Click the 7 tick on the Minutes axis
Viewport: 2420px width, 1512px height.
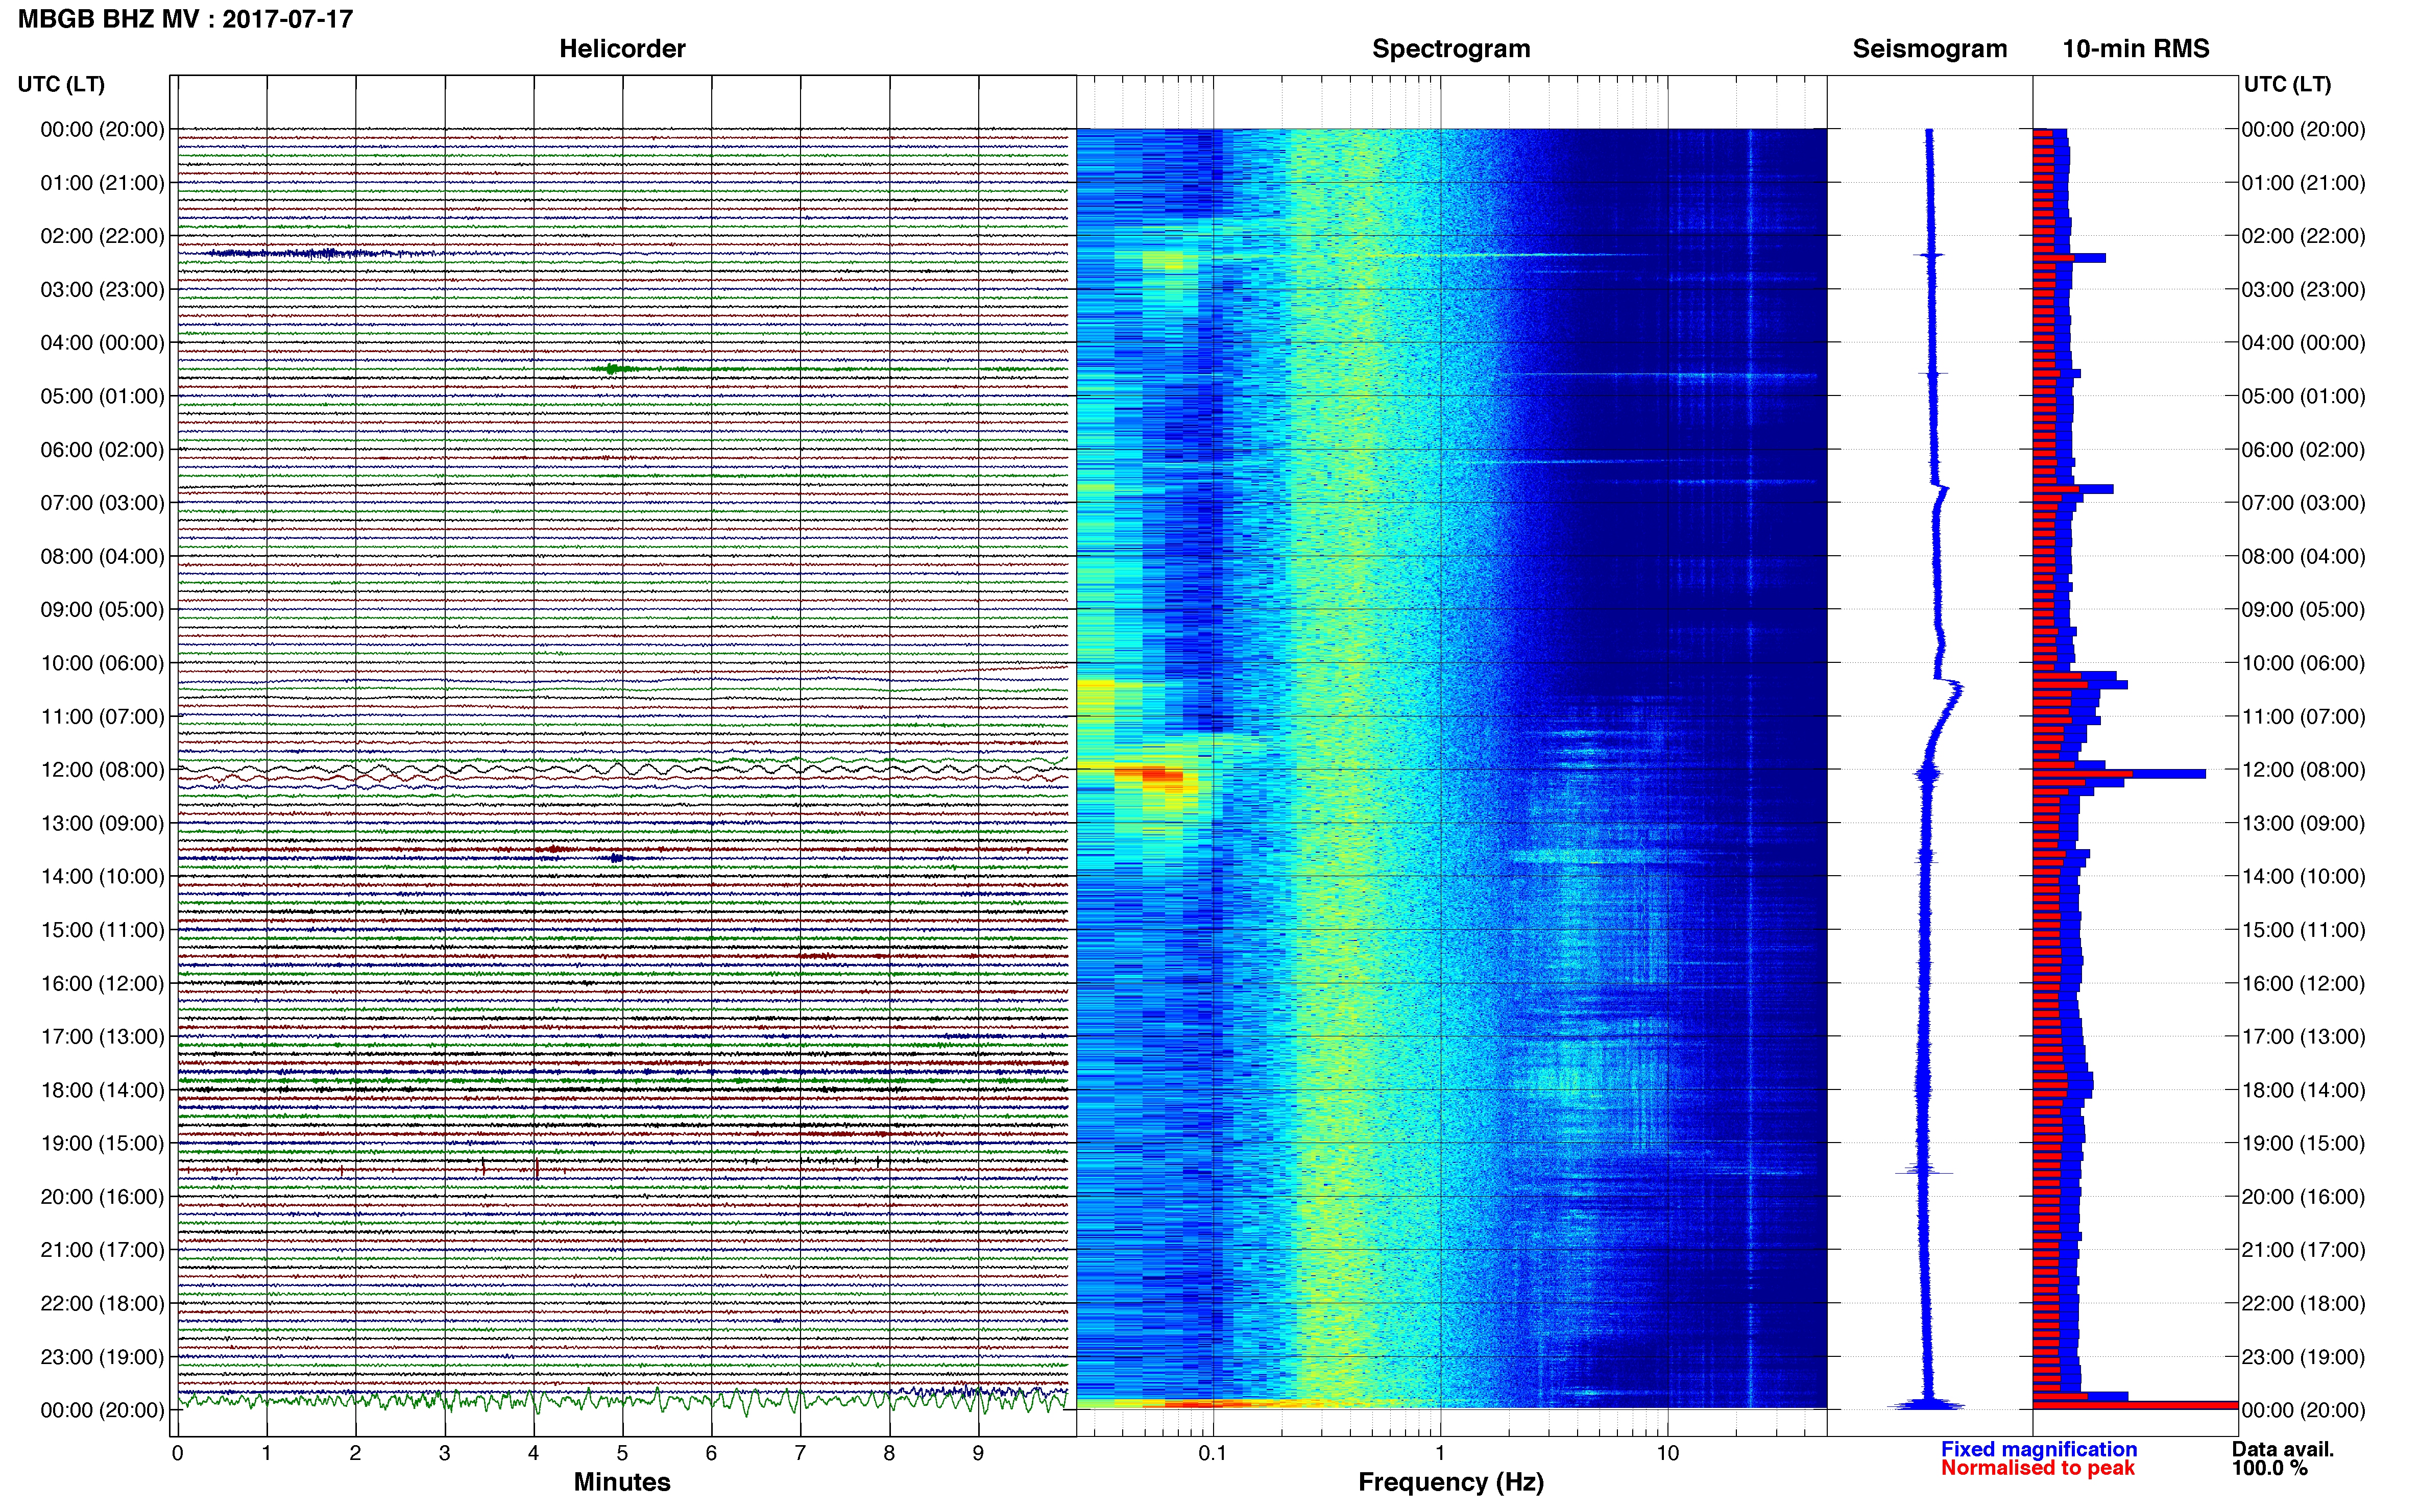801,1453
